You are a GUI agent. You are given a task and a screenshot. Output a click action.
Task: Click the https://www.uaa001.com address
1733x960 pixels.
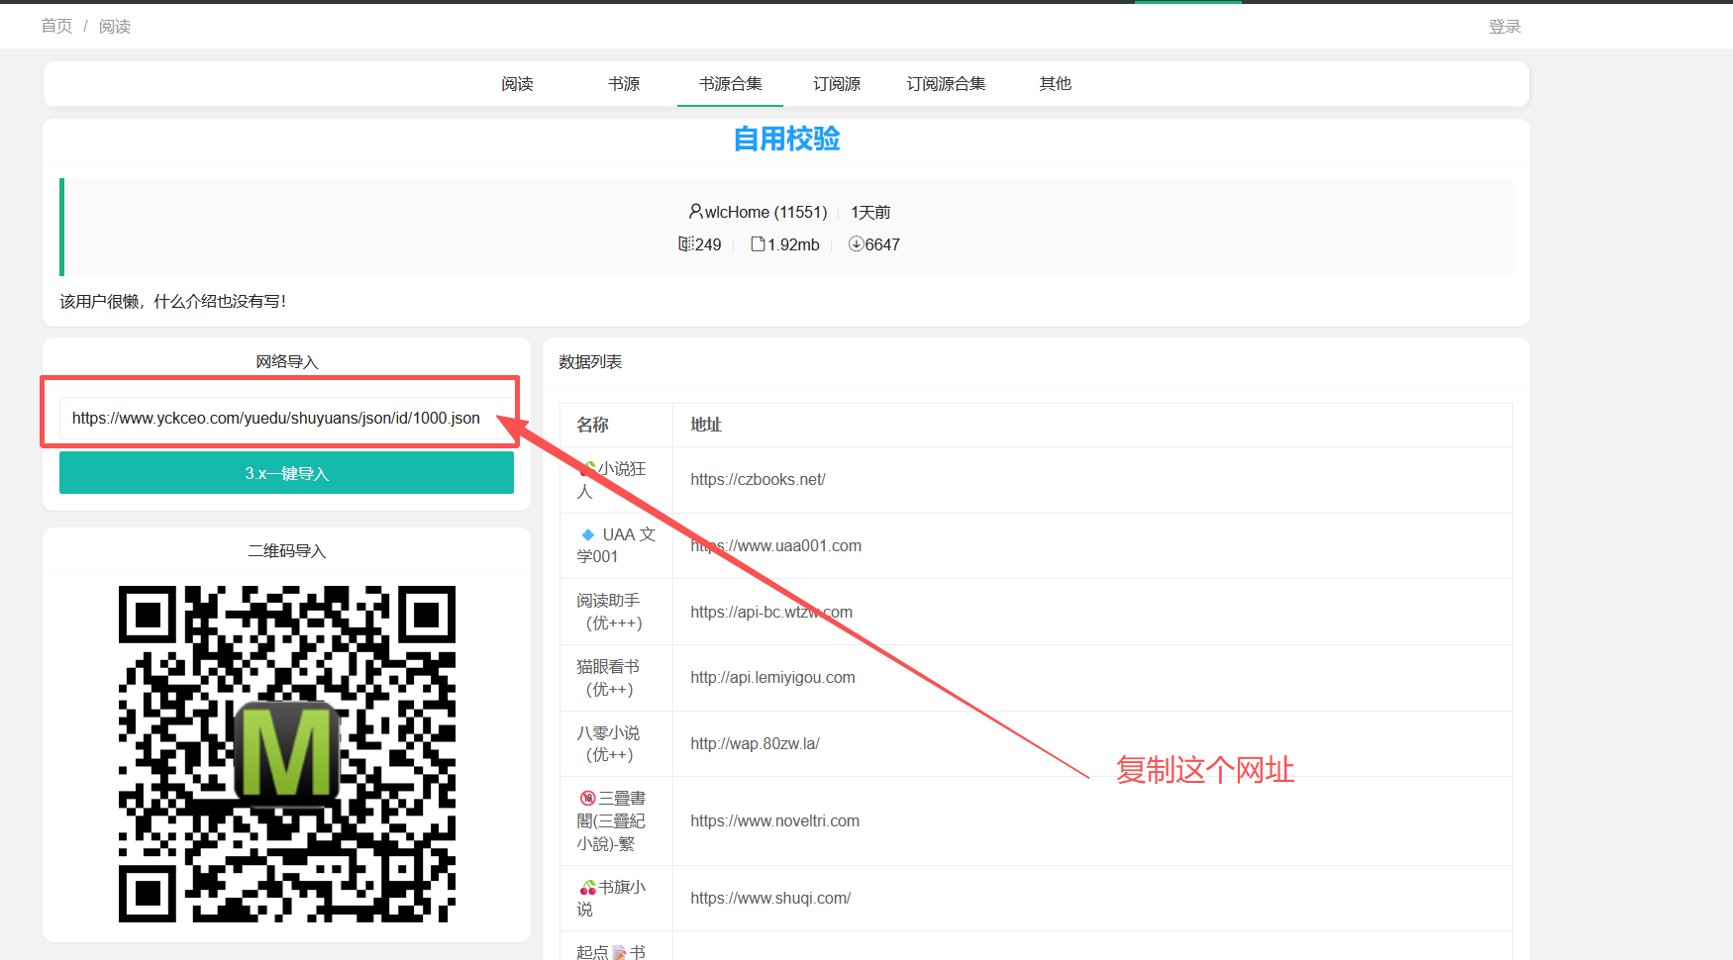point(775,546)
